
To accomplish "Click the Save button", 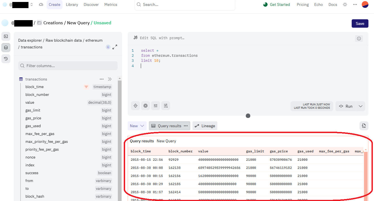I will pyautogui.click(x=360, y=23).
